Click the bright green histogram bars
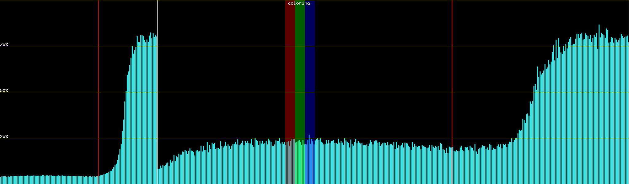This screenshot has width=629, height=184. click(299, 163)
